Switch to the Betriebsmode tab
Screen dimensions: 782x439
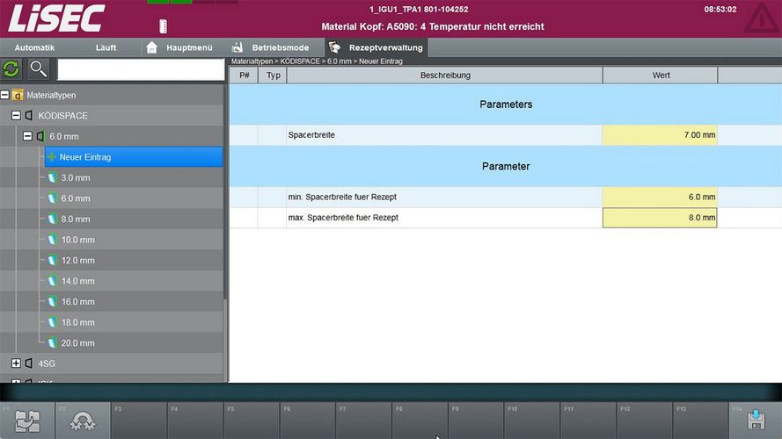tap(272, 47)
